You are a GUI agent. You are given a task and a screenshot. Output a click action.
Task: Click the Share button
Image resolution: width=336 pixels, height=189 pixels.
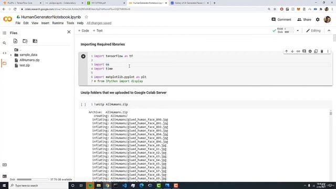[304, 19]
